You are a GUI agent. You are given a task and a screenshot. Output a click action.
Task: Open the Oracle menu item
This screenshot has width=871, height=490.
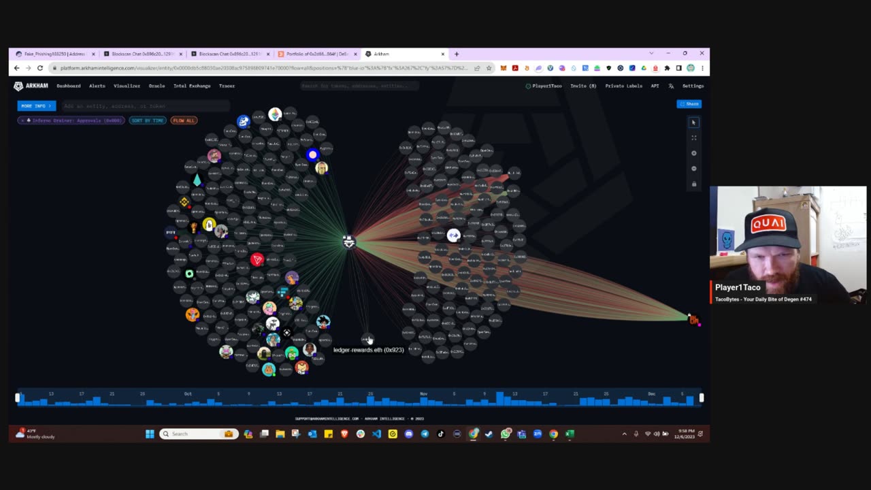click(157, 86)
